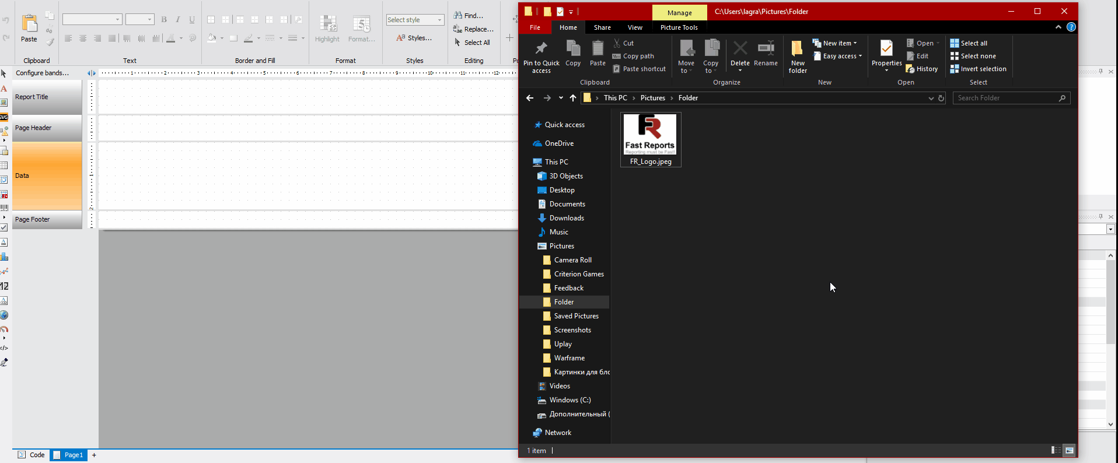Switch Explorer to large thumbnails view
1118x463 pixels.
pyautogui.click(x=1069, y=450)
